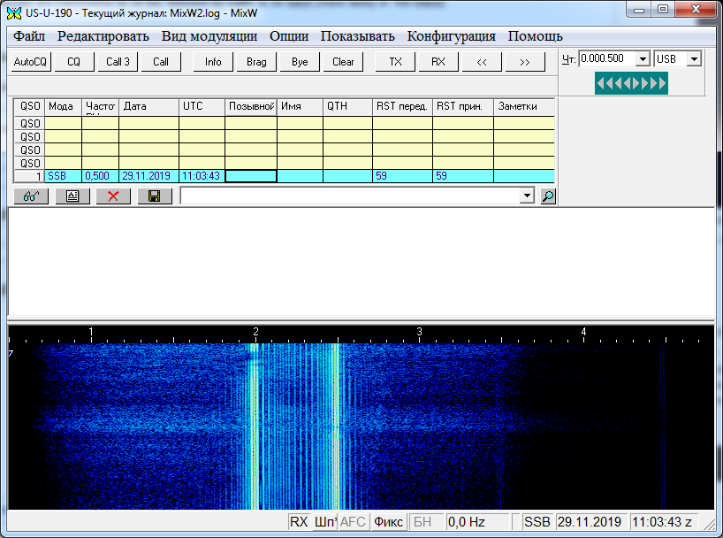Click the magnifier callsign lookup icon
The width and height of the screenshot is (723, 538).
548,196
